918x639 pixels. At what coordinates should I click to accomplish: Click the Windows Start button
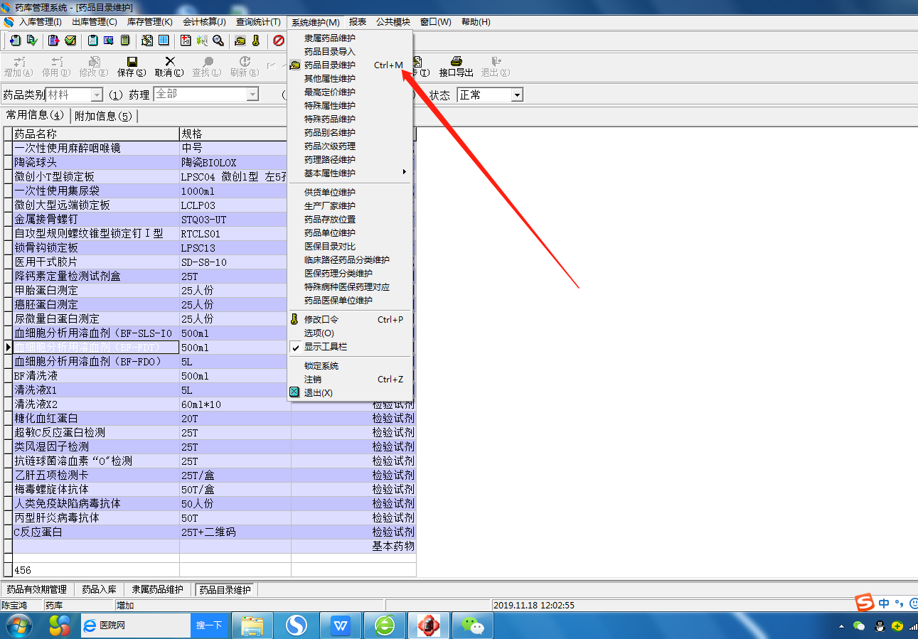(18, 625)
